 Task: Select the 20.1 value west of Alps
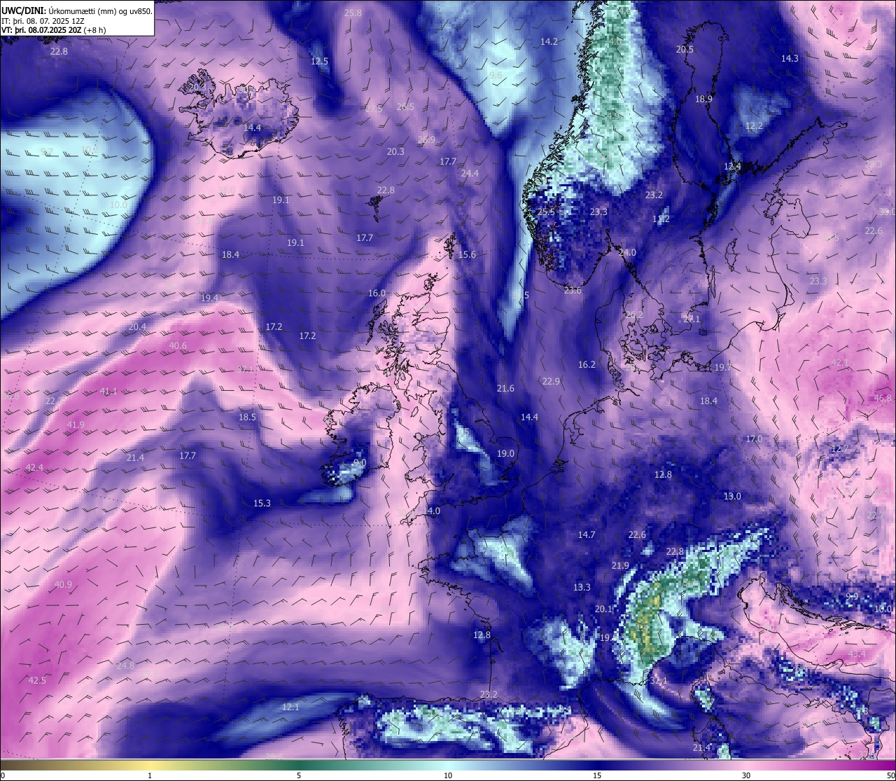tap(603, 609)
